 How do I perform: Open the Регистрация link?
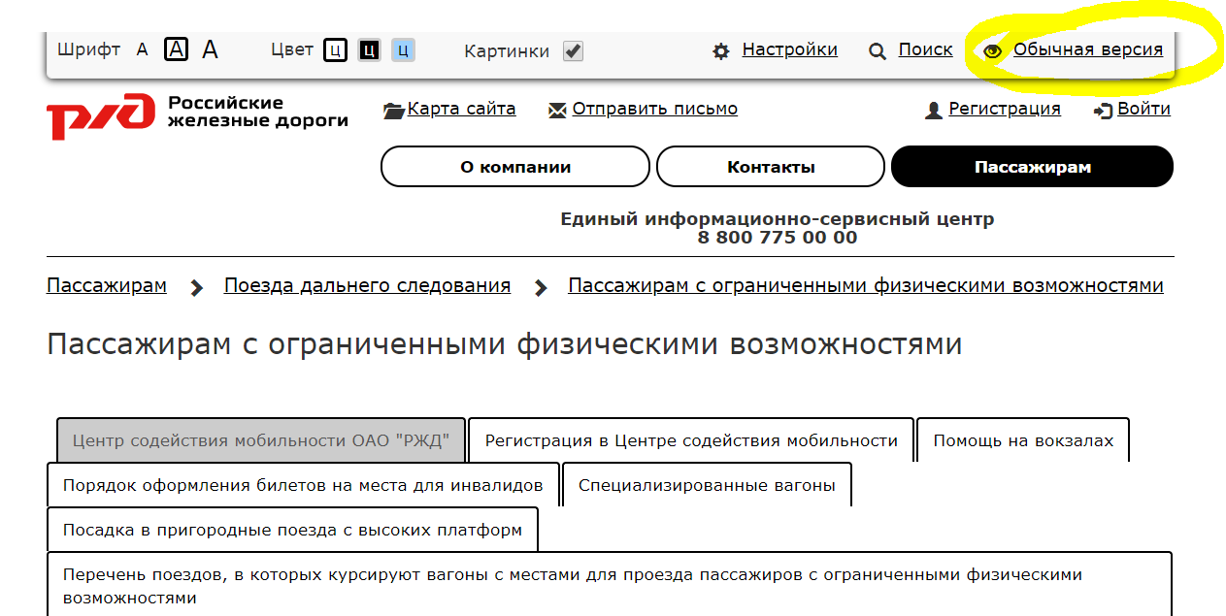pos(1005,109)
